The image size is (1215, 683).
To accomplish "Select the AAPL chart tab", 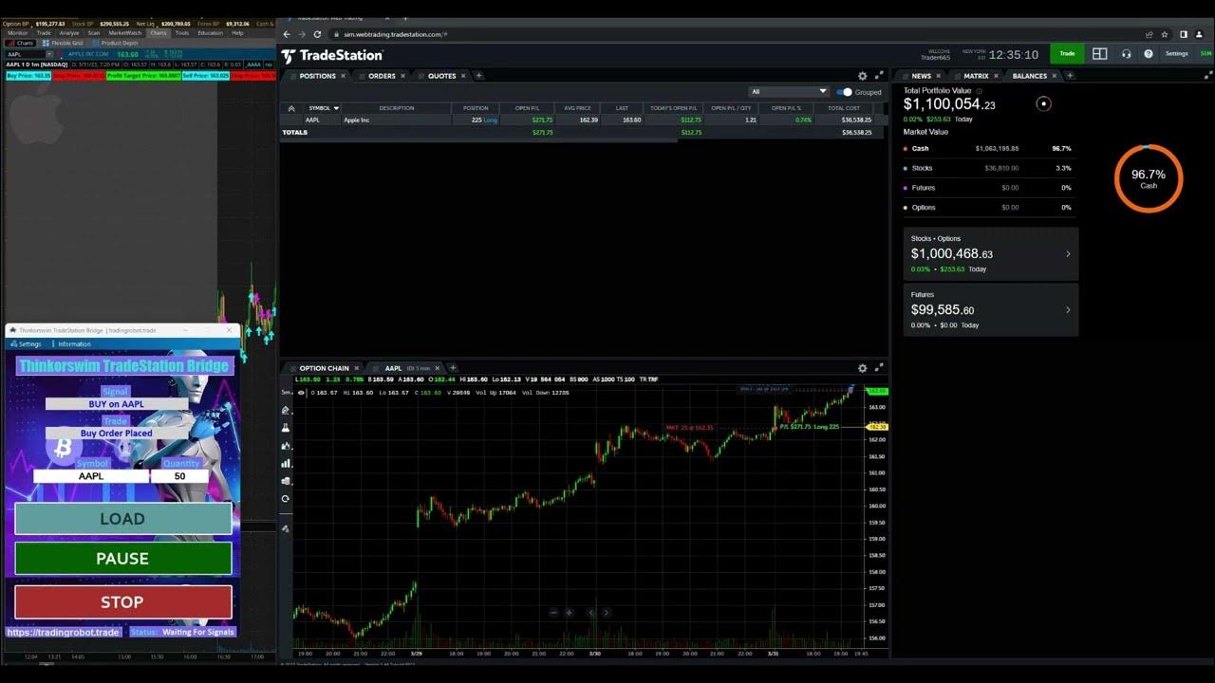I will 393,368.
